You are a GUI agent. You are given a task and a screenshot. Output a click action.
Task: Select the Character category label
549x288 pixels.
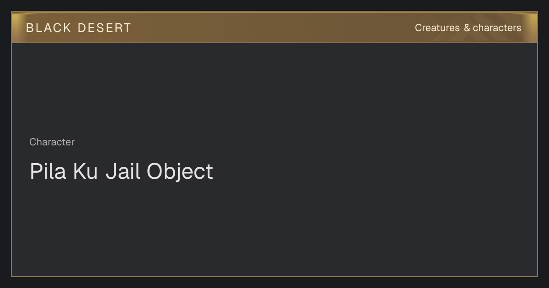pos(52,142)
